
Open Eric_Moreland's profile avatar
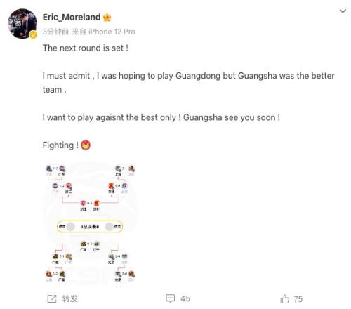pyautogui.click(x=22, y=23)
